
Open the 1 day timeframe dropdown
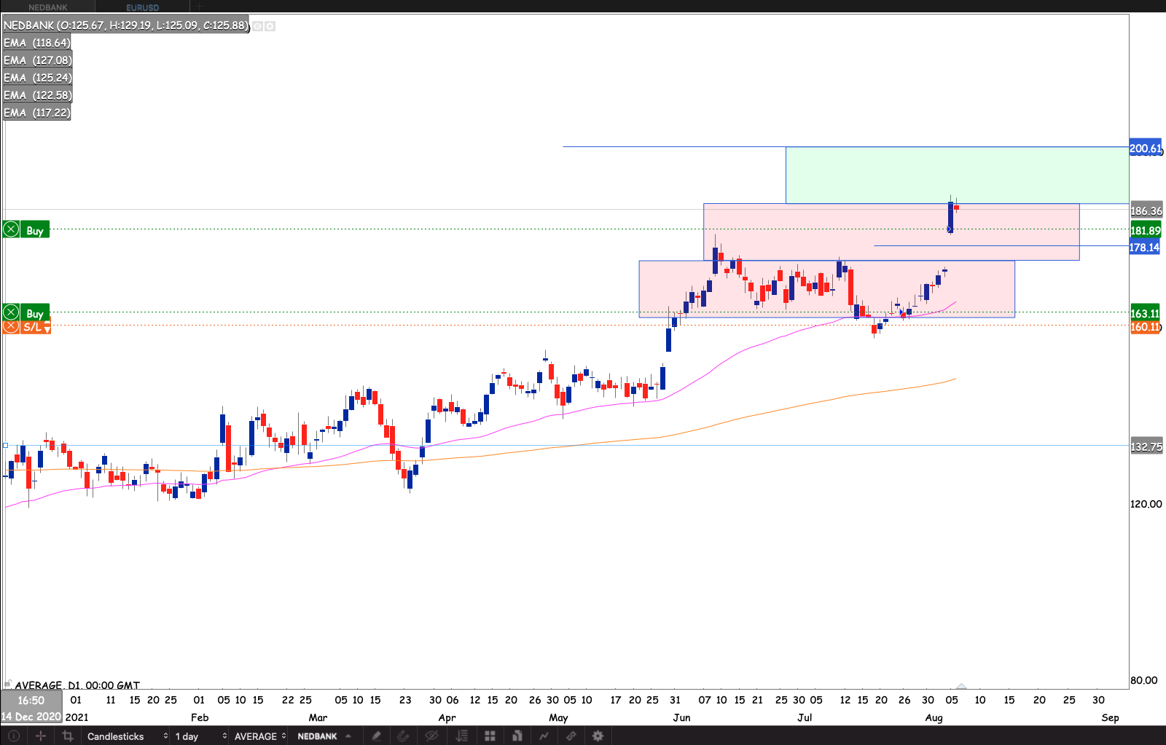tap(200, 736)
